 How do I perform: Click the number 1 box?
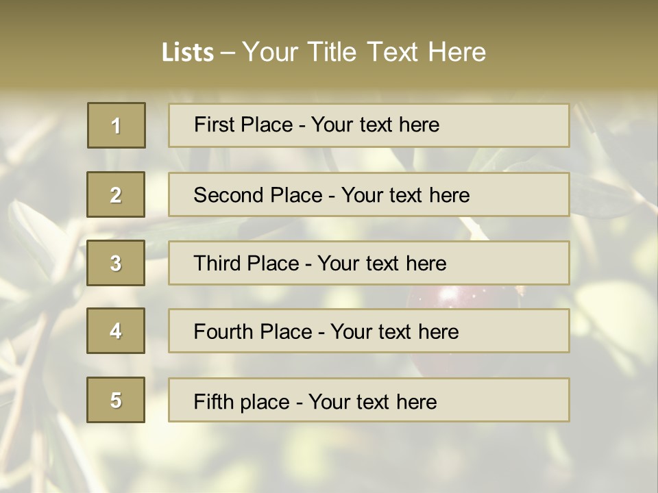click(x=117, y=125)
